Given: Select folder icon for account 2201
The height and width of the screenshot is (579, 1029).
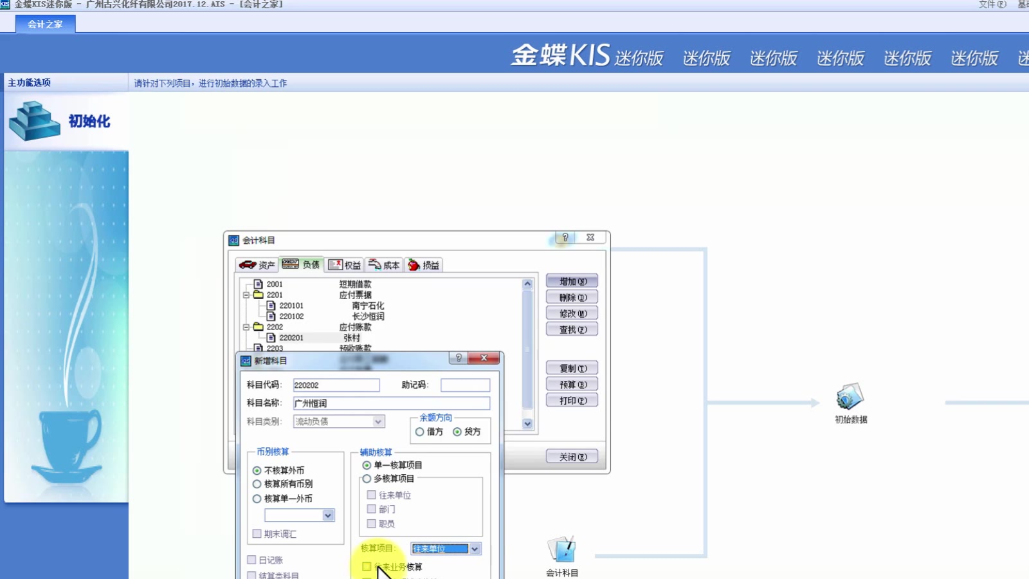Looking at the screenshot, I should point(258,295).
